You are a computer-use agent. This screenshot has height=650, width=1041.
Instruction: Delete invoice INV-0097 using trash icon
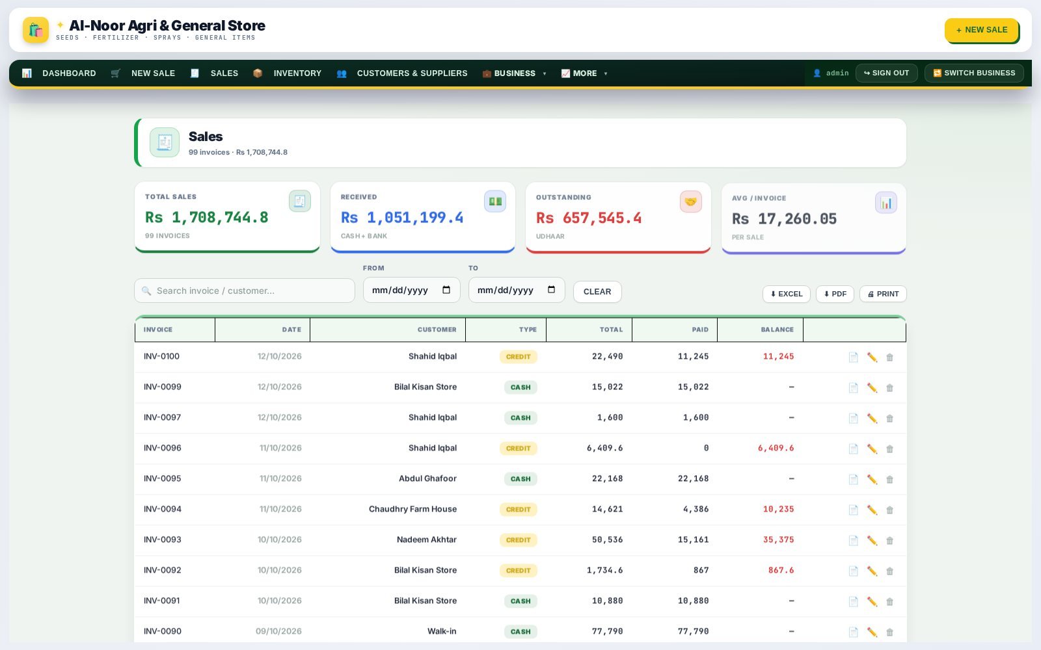[x=889, y=418]
